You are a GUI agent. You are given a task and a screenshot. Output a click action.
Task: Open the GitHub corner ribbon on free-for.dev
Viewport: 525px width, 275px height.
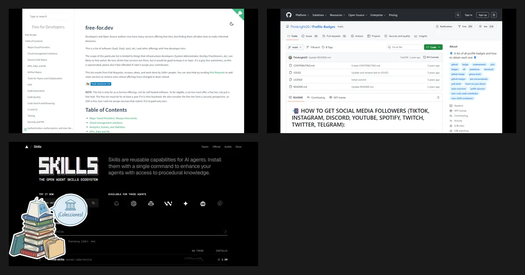(239, 14)
